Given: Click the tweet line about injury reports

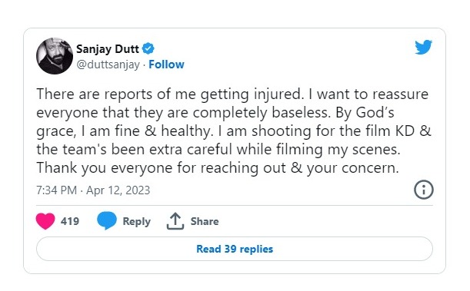Looking at the screenshot, I should pyautogui.click(x=232, y=94).
